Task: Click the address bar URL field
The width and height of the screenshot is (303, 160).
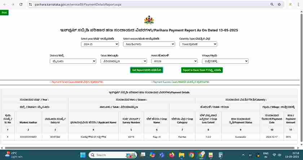Action: [151, 4]
